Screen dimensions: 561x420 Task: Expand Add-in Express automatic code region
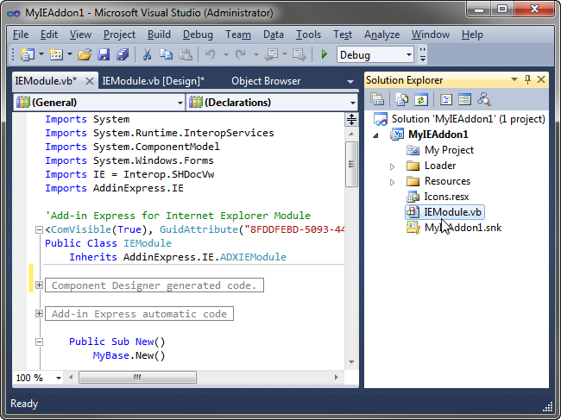coord(40,313)
